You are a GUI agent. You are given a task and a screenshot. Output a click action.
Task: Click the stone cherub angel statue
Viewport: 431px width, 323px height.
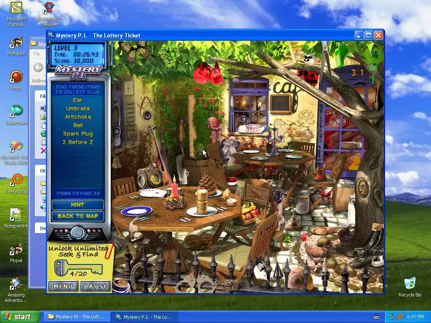(229, 150)
